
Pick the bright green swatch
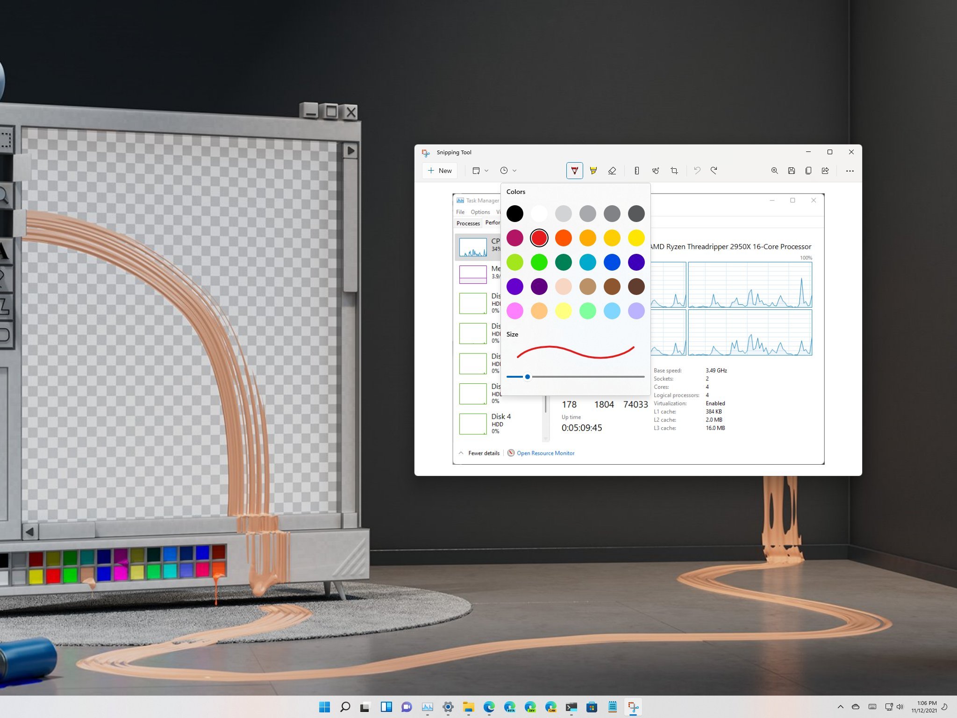tap(539, 262)
